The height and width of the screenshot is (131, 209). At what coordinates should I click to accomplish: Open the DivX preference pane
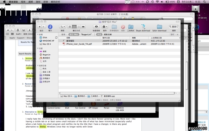pyautogui.click(x=67, y=105)
